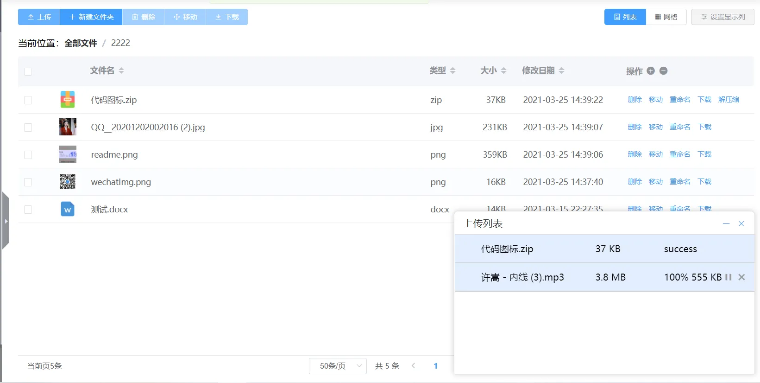Click 移动 for 代码图标.zip
Screen dimensions: 760x383
point(656,100)
